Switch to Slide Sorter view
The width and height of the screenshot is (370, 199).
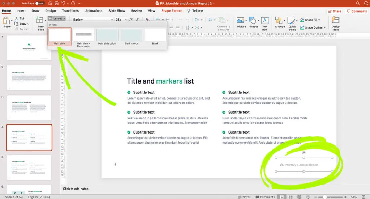(291, 197)
